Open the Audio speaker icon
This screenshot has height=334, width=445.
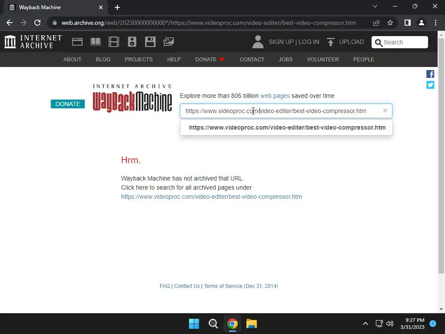coord(132,42)
